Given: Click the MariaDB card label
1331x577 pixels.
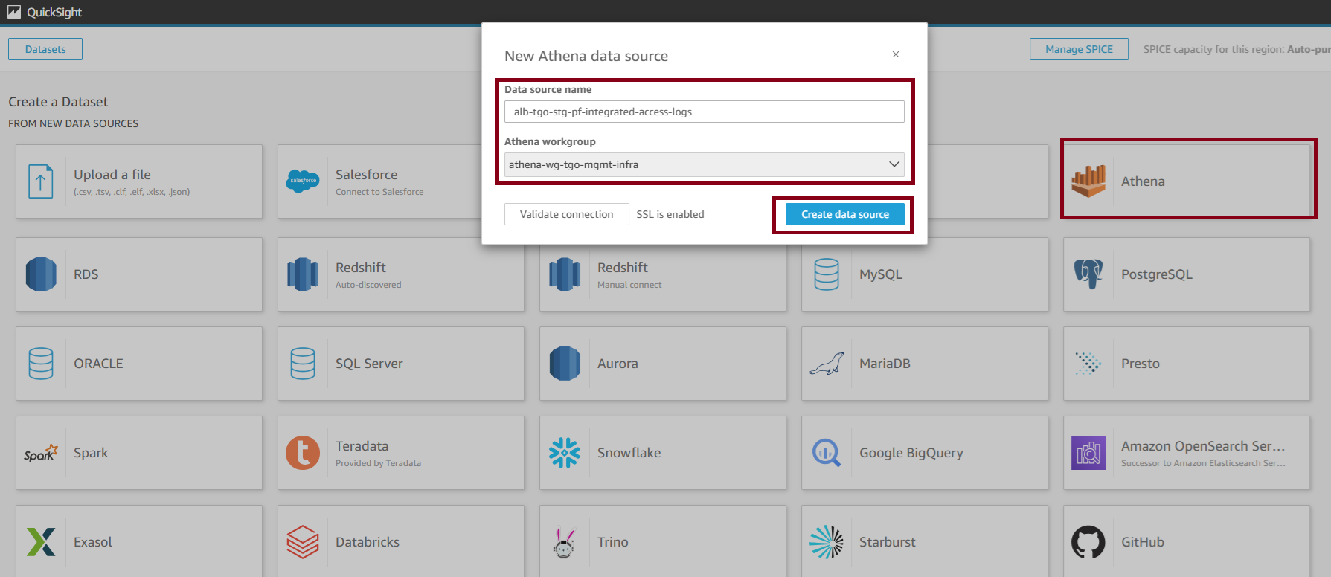Looking at the screenshot, I should (x=885, y=364).
